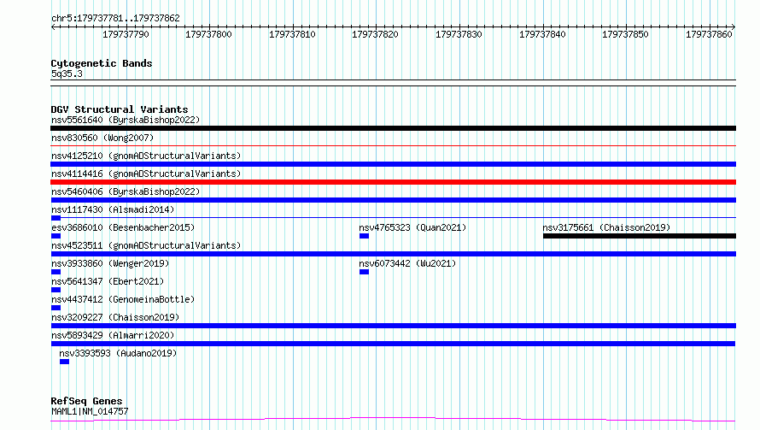This screenshot has height=430, width=760.
Task: Click the thin red nsv830560 variant line
Action: coord(393,145)
